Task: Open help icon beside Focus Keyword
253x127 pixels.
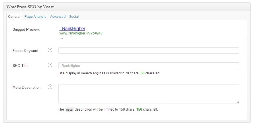Action: (50, 50)
